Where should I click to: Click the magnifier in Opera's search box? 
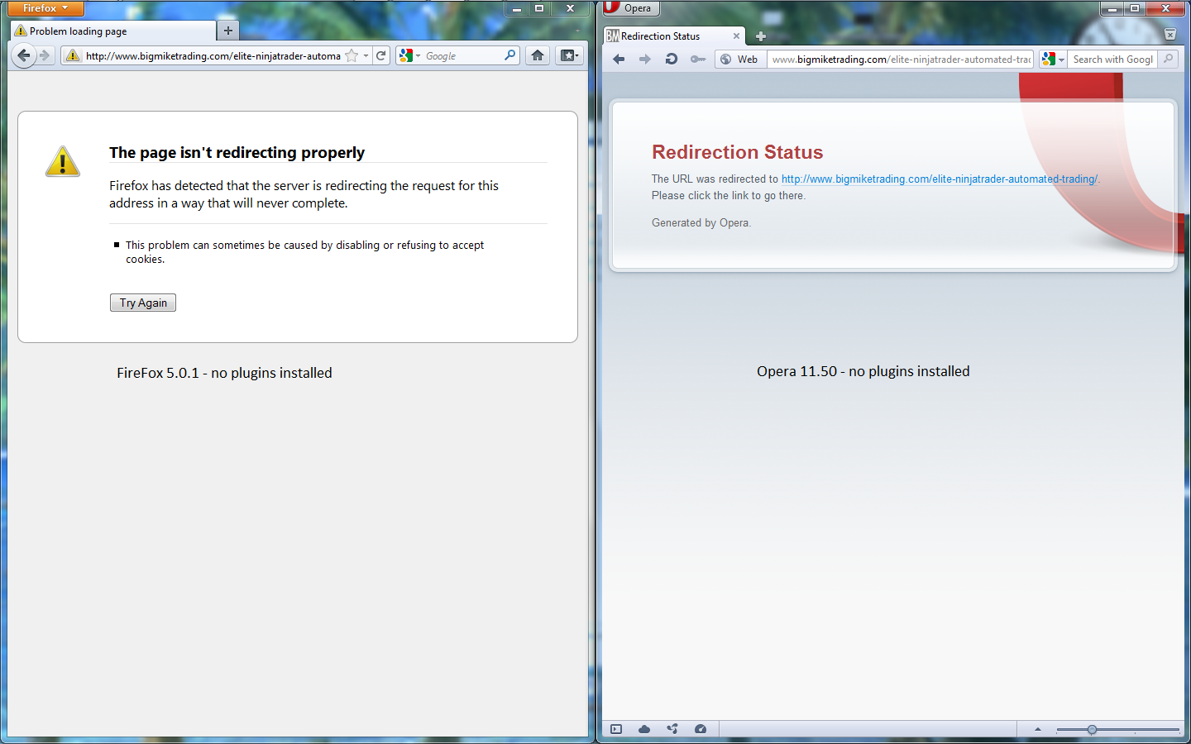coord(1168,59)
